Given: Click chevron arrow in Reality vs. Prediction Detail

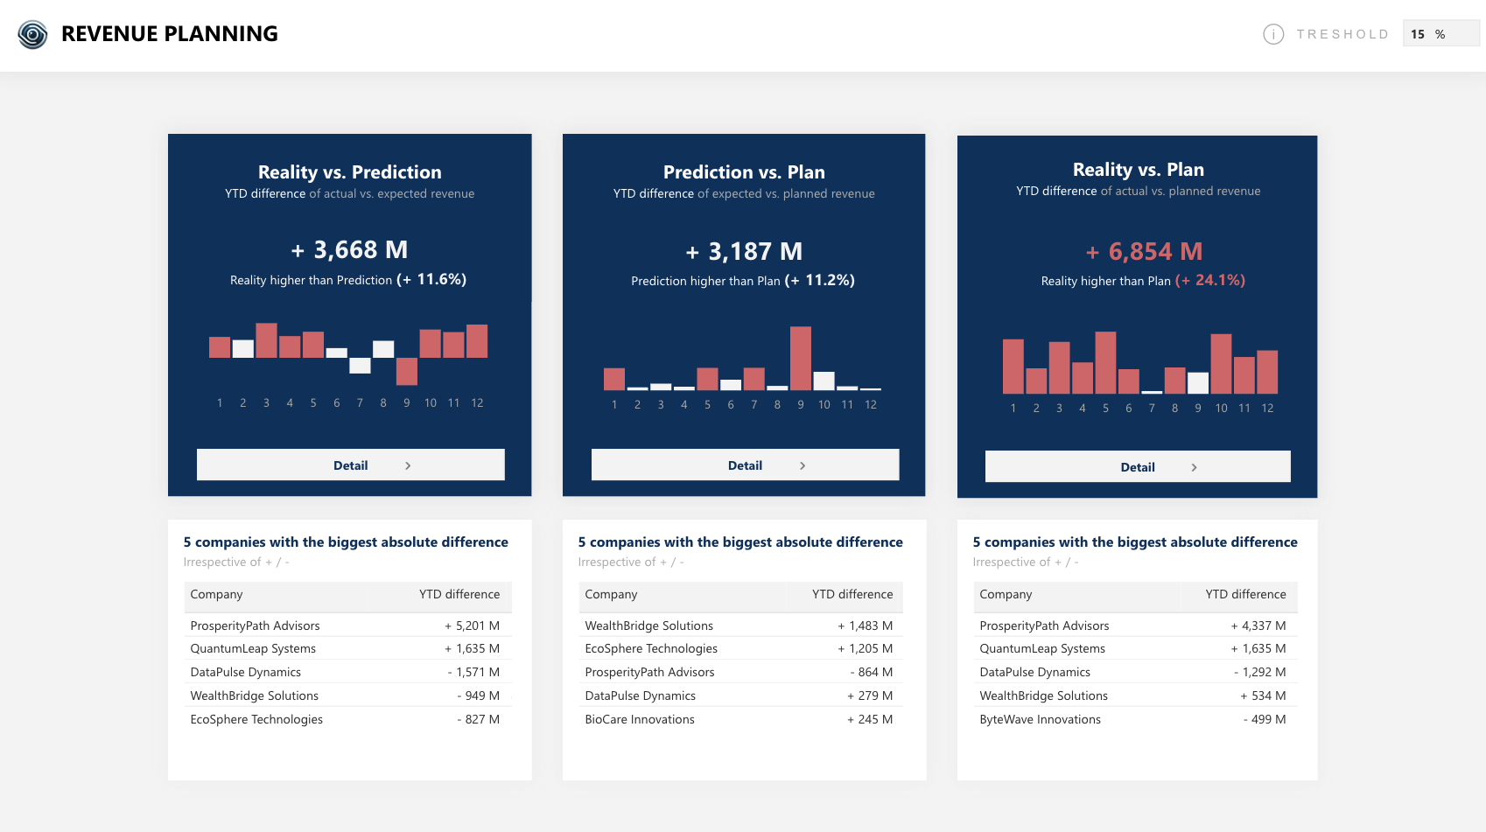Looking at the screenshot, I should pyautogui.click(x=408, y=465).
